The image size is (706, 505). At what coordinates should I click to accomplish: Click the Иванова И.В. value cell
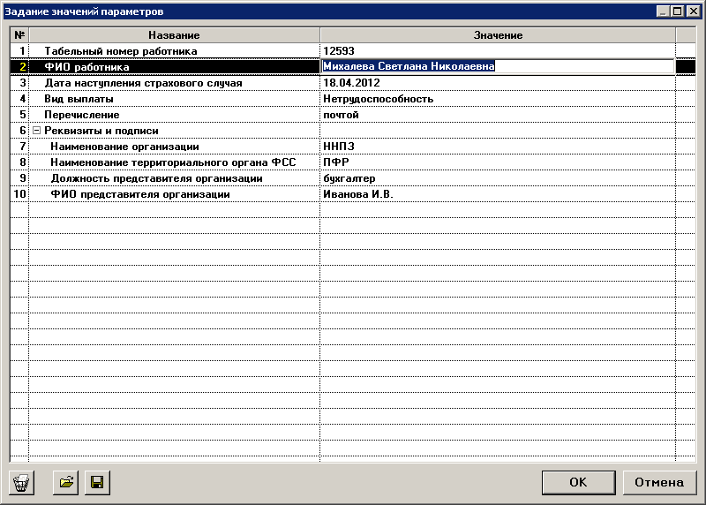point(497,194)
